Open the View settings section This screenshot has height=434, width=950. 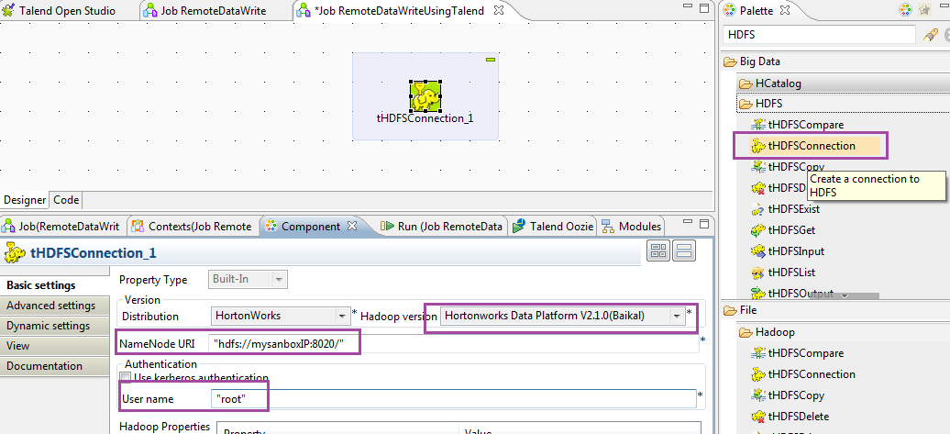pyautogui.click(x=54, y=346)
